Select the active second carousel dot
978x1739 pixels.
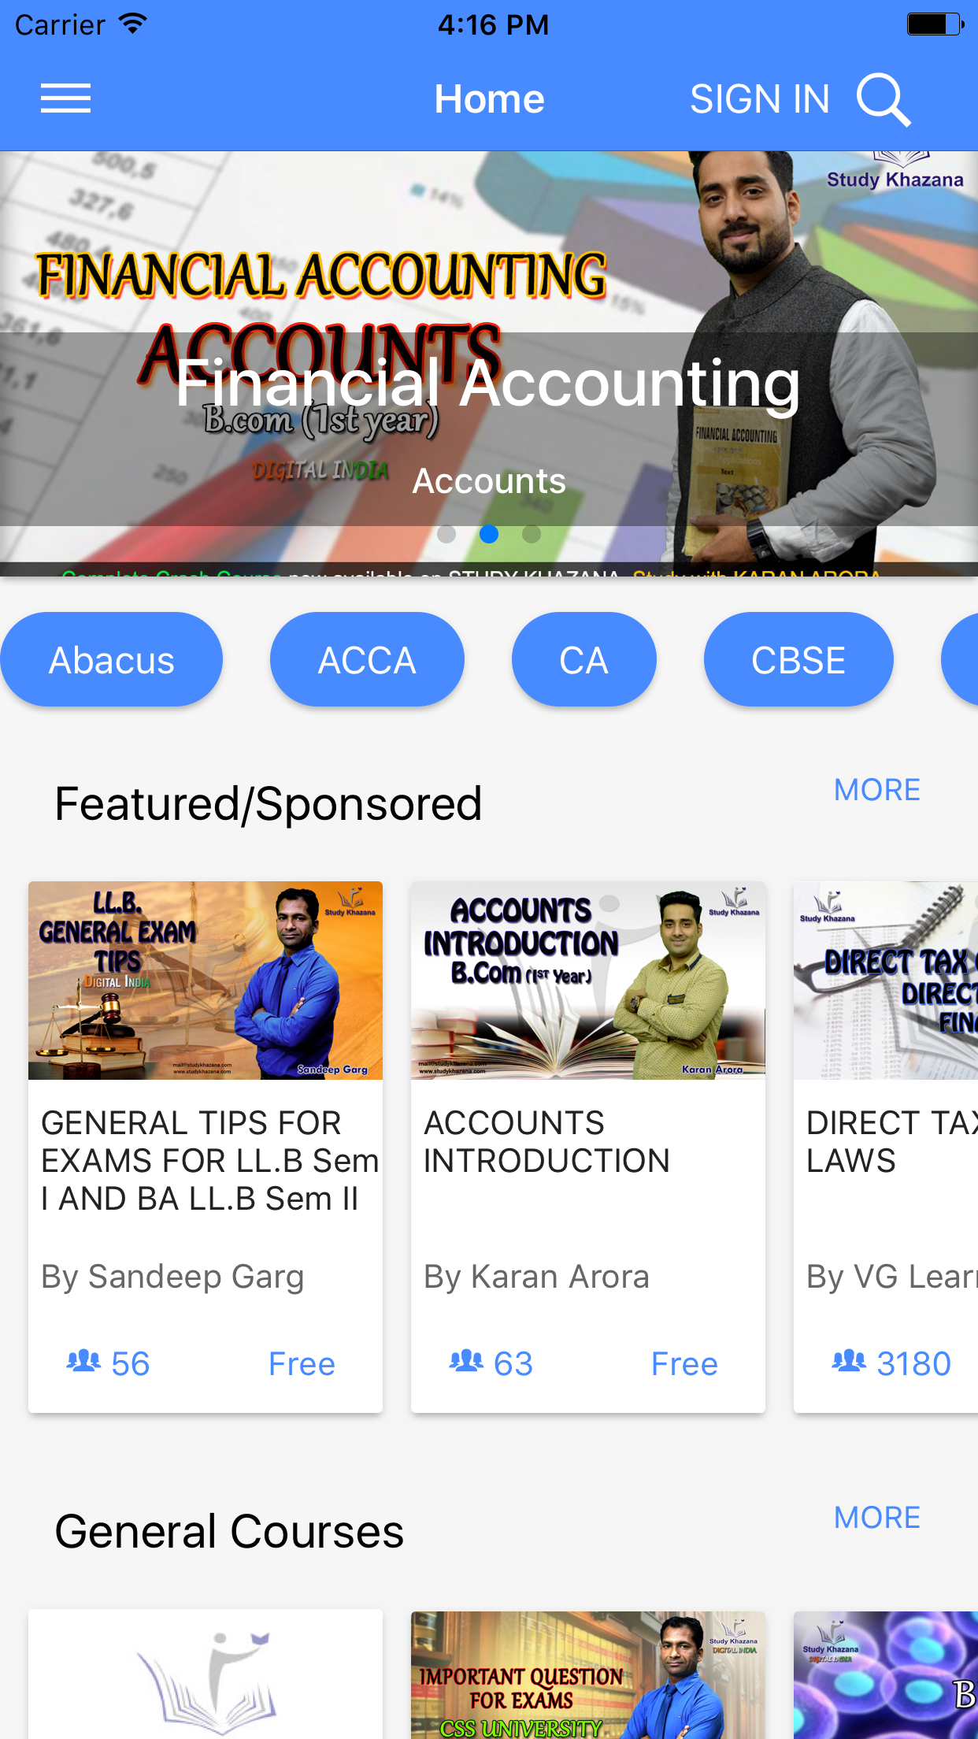pos(489,534)
